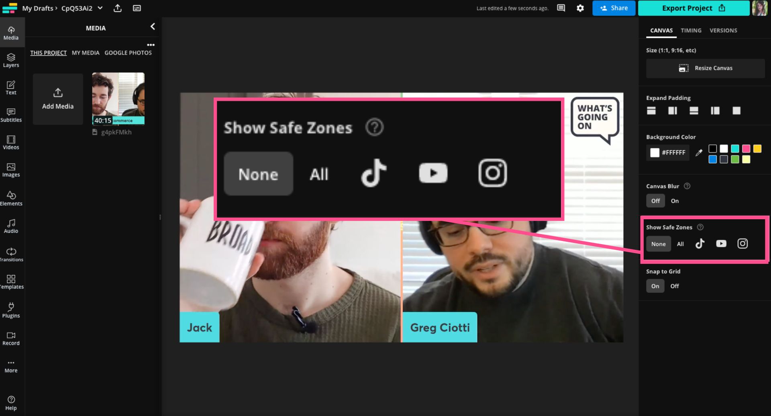Expand the project name dropdown arrow
The image size is (771, 416).
100,8
